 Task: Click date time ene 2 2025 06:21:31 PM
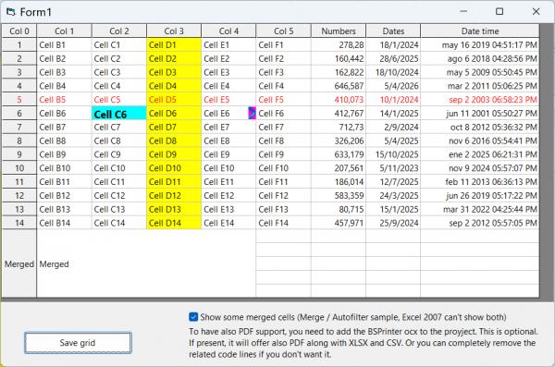pos(480,154)
